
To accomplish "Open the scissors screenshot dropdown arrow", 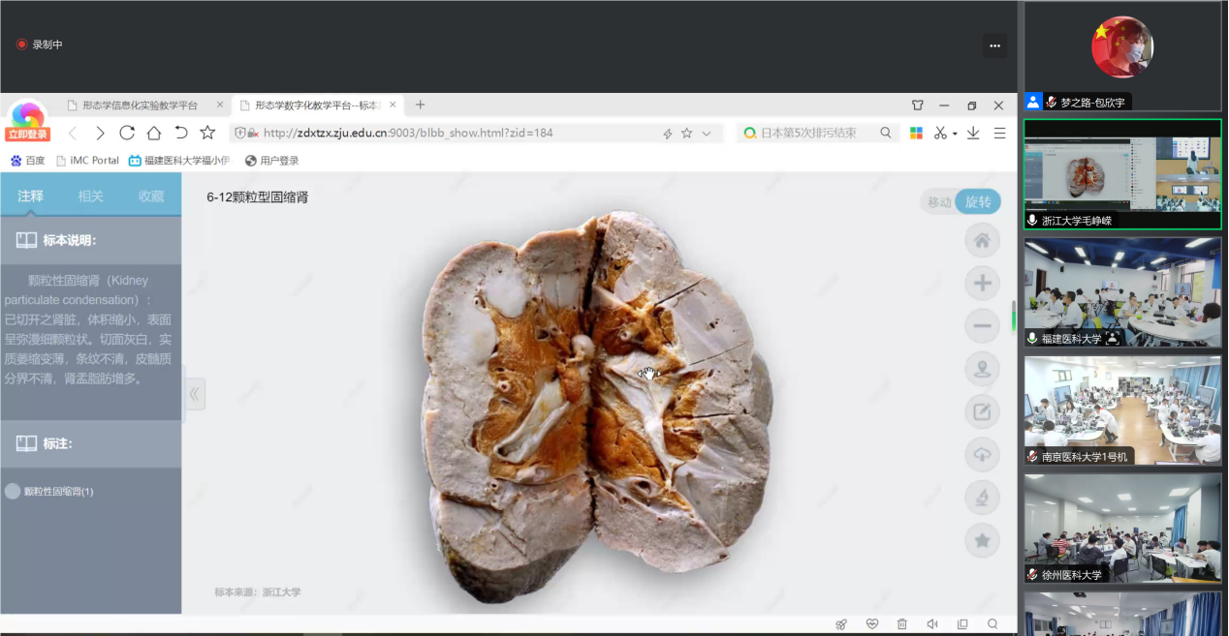I will pyautogui.click(x=955, y=134).
